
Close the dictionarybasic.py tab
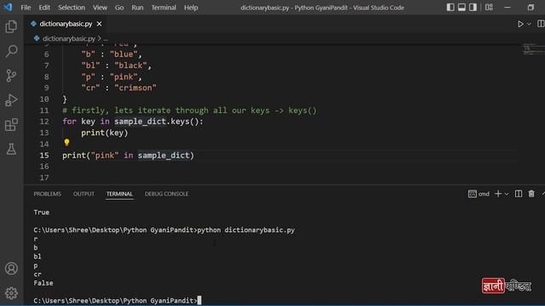[99, 24]
